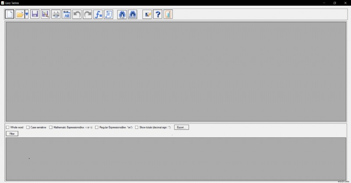351x183 pixels.
Task: Click the Save As floppy-with-pencil icon
Action: coord(45,14)
